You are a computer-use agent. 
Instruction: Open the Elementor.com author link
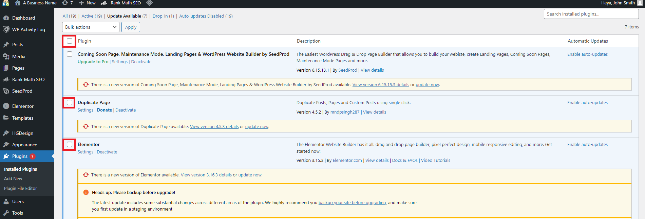coord(347,160)
